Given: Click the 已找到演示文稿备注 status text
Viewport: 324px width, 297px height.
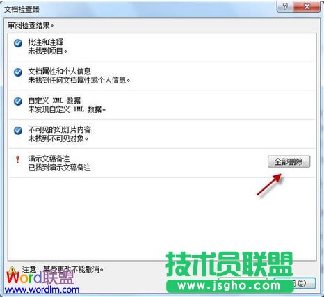Looking at the screenshot, I should [60, 168].
